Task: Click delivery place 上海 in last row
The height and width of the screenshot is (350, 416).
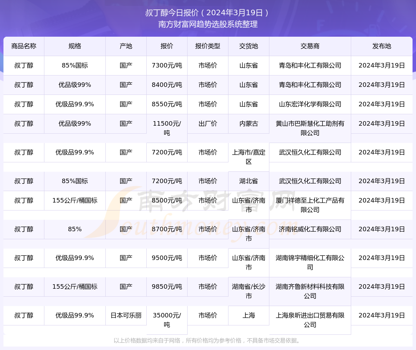Action: click(249, 315)
